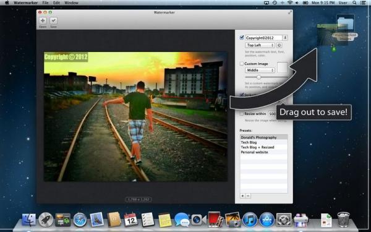This screenshot has height=232, width=371.
Task: Click the AirPlay display icon in the menu bar
Action: [x=267, y=3]
